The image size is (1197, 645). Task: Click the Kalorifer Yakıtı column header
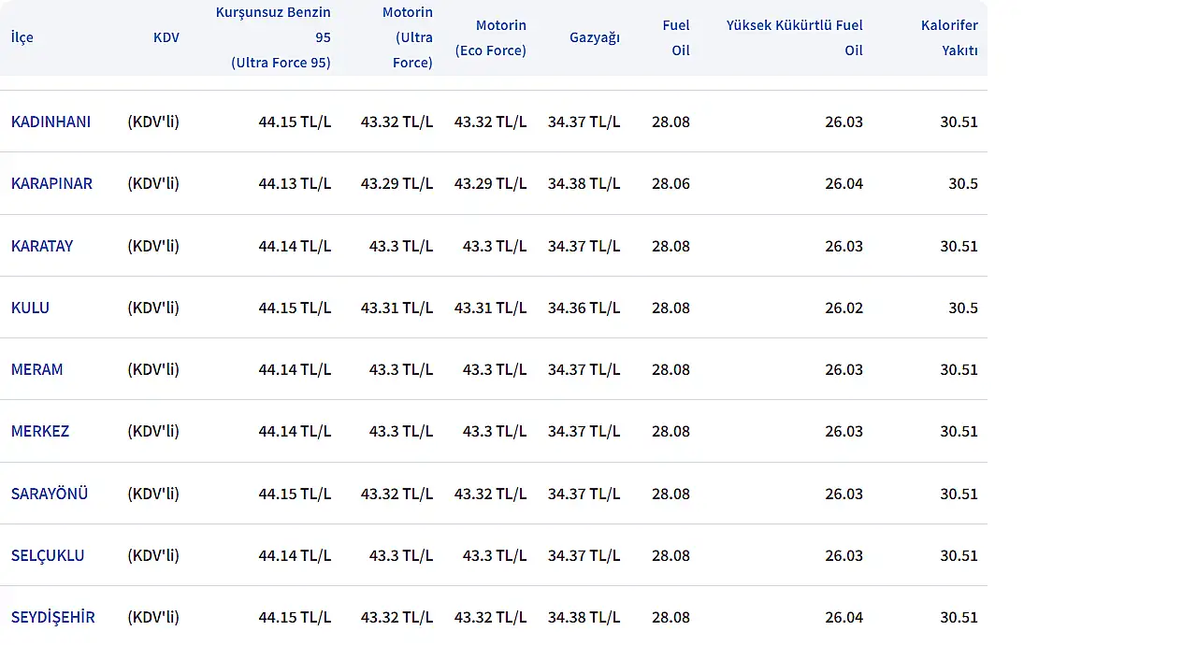click(x=948, y=37)
